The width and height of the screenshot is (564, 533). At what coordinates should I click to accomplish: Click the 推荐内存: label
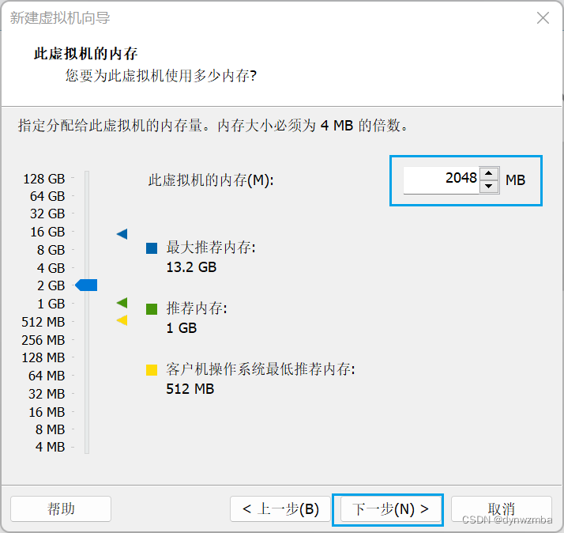pyautogui.click(x=197, y=308)
